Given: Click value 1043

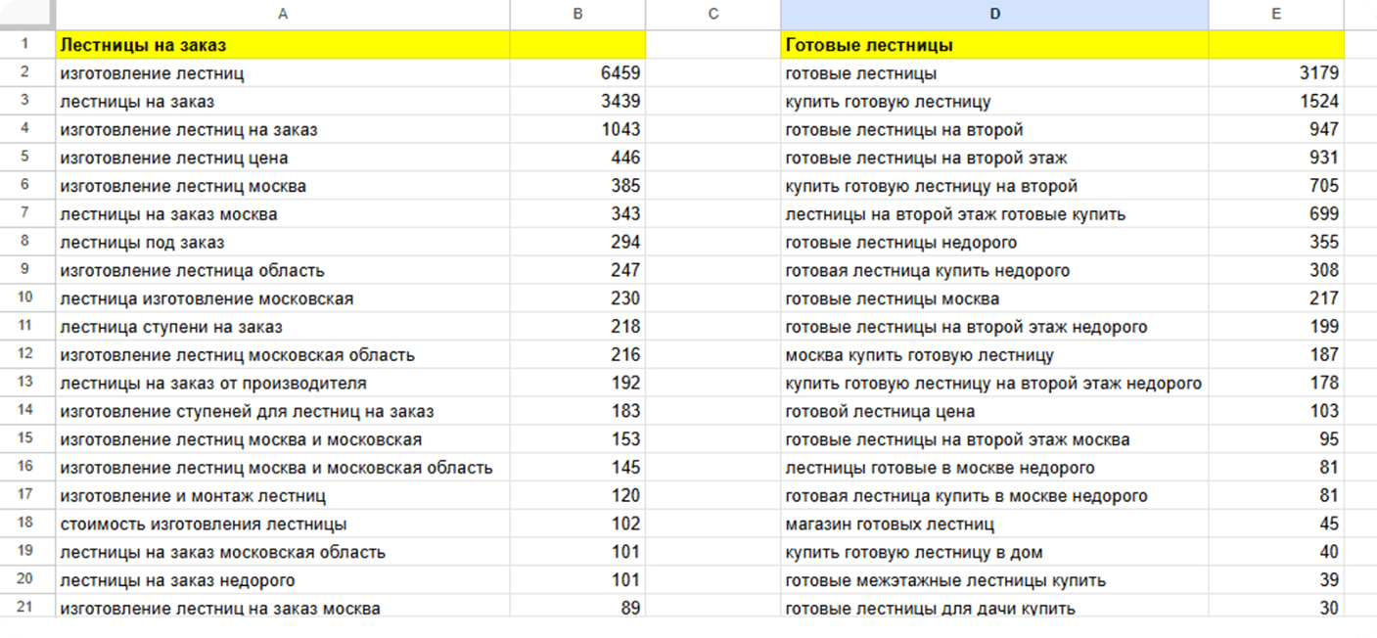Looking at the screenshot, I should pos(577,129).
